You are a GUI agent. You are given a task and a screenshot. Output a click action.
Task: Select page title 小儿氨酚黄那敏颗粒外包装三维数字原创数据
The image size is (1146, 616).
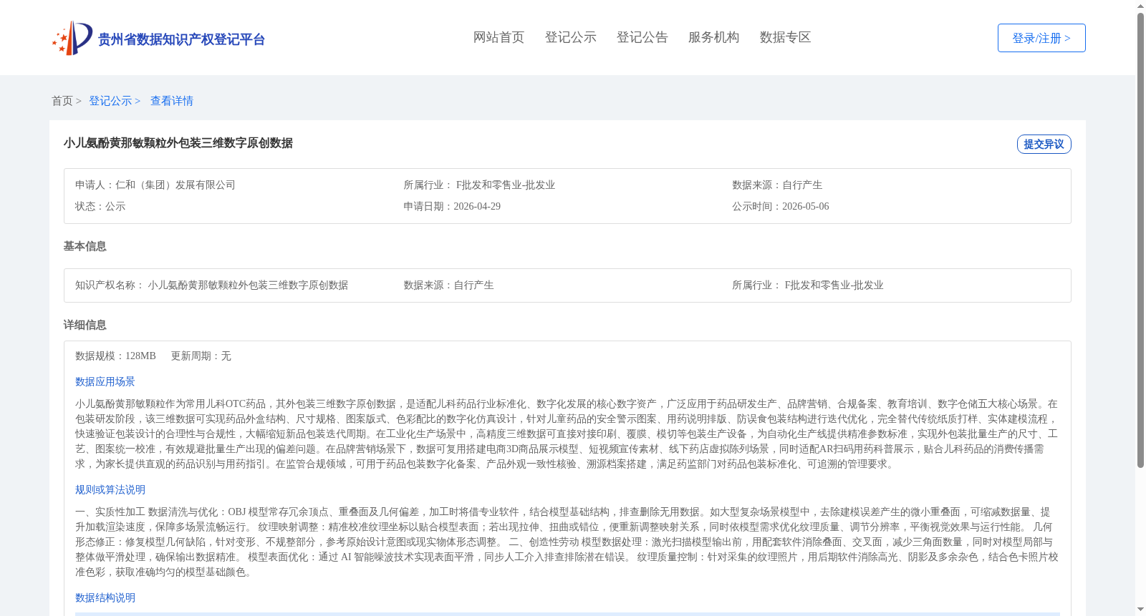click(178, 143)
